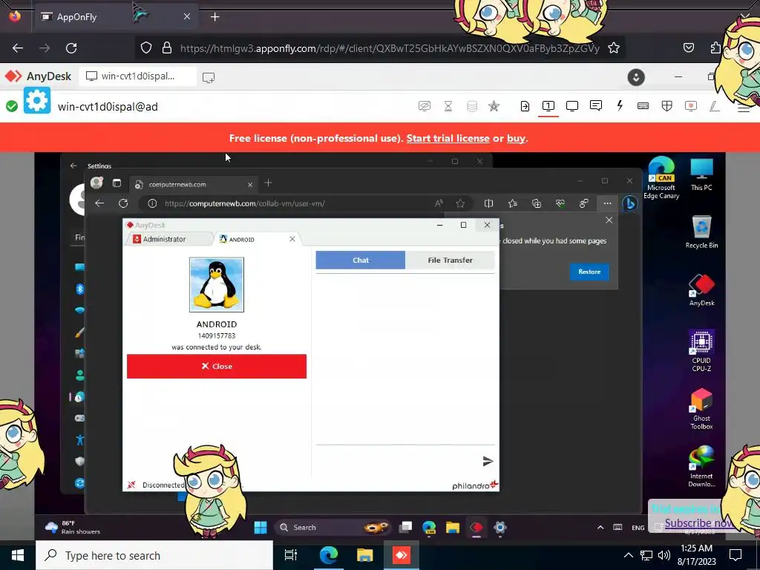Click remote taskbar Search box
Image resolution: width=760 pixels, height=570 pixels.
[x=332, y=528]
